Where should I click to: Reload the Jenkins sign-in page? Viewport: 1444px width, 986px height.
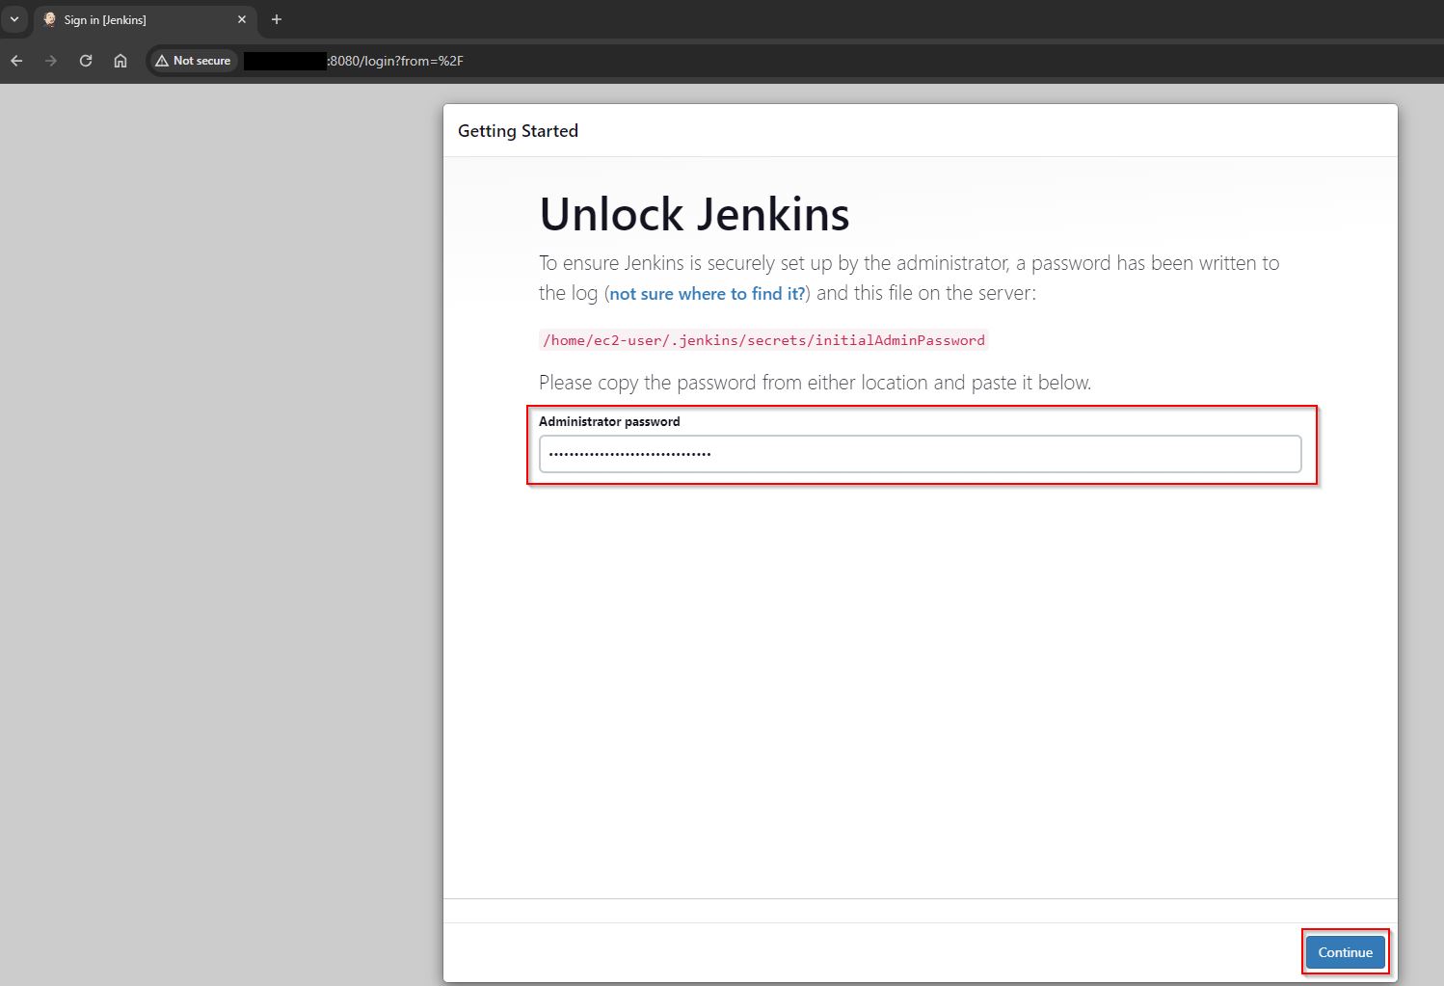pos(86,61)
